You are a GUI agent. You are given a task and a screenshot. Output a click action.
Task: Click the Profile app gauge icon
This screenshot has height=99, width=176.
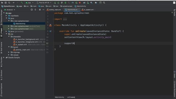click(73, 2)
